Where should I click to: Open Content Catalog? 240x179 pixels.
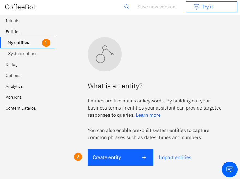(21, 108)
